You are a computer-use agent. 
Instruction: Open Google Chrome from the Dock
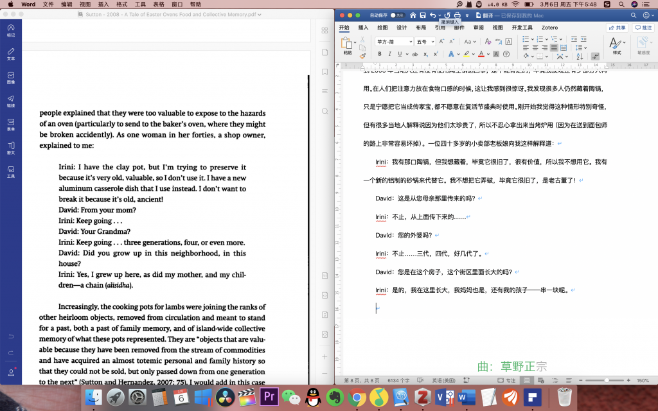click(x=357, y=397)
